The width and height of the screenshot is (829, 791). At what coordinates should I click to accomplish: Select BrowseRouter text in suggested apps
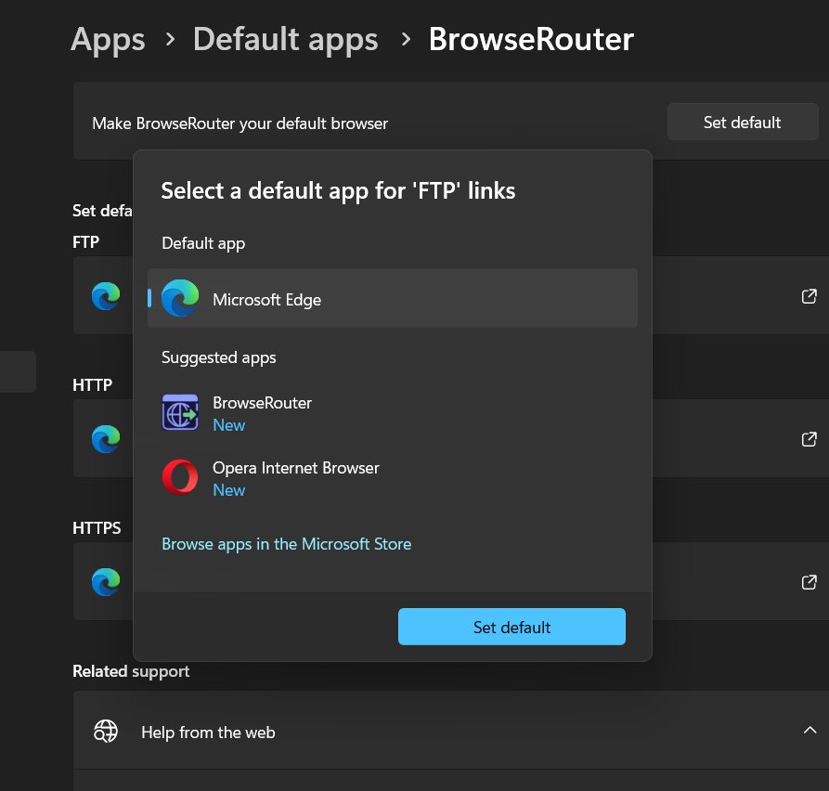[x=262, y=403]
